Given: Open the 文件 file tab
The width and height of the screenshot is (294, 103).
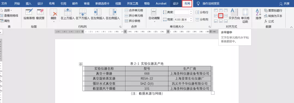Looking at the screenshot, I should tap(4, 4).
